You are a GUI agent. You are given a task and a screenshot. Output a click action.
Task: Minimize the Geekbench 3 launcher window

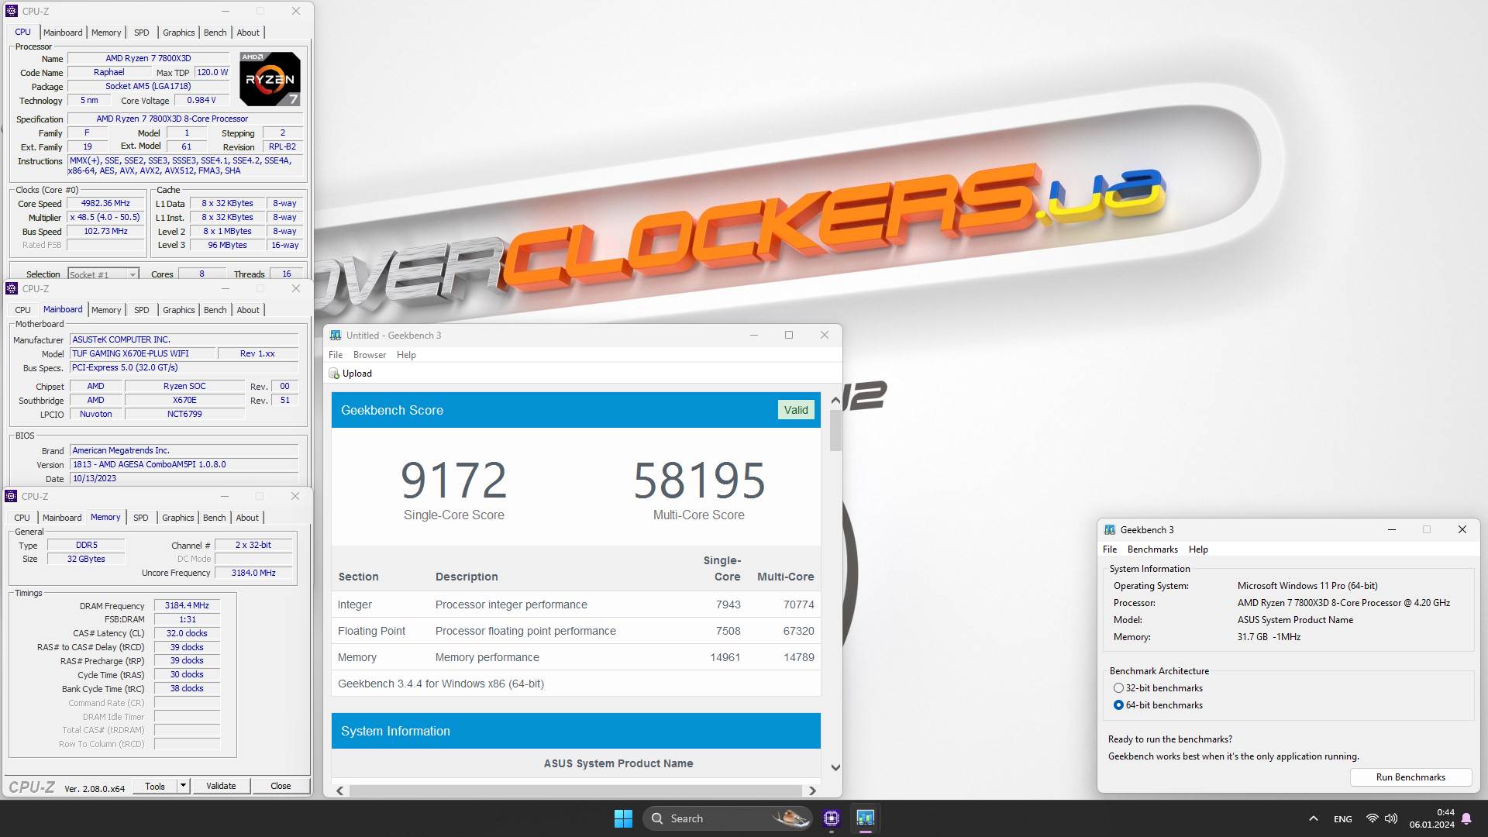[x=1392, y=529]
